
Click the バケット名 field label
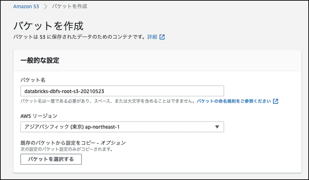[33, 80]
